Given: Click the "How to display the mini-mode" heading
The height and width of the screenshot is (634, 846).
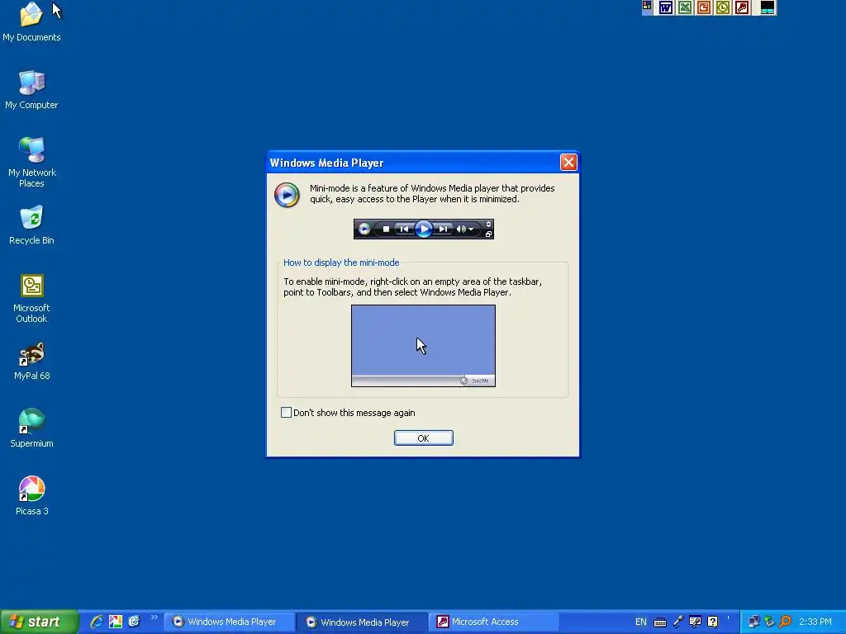Looking at the screenshot, I should point(341,263).
